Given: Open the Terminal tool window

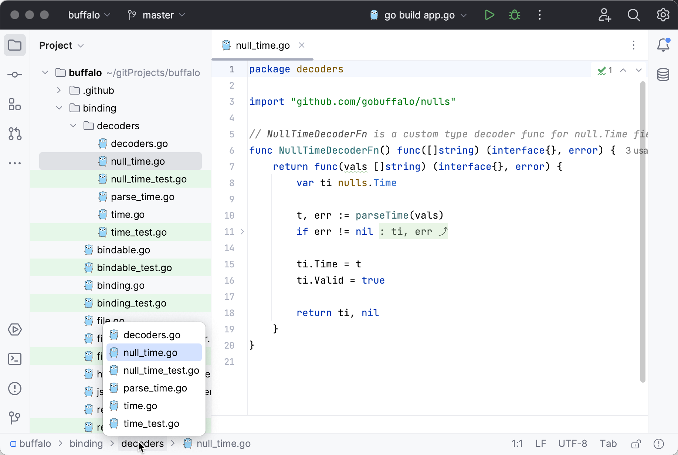Looking at the screenshot, I should point(15,359).
